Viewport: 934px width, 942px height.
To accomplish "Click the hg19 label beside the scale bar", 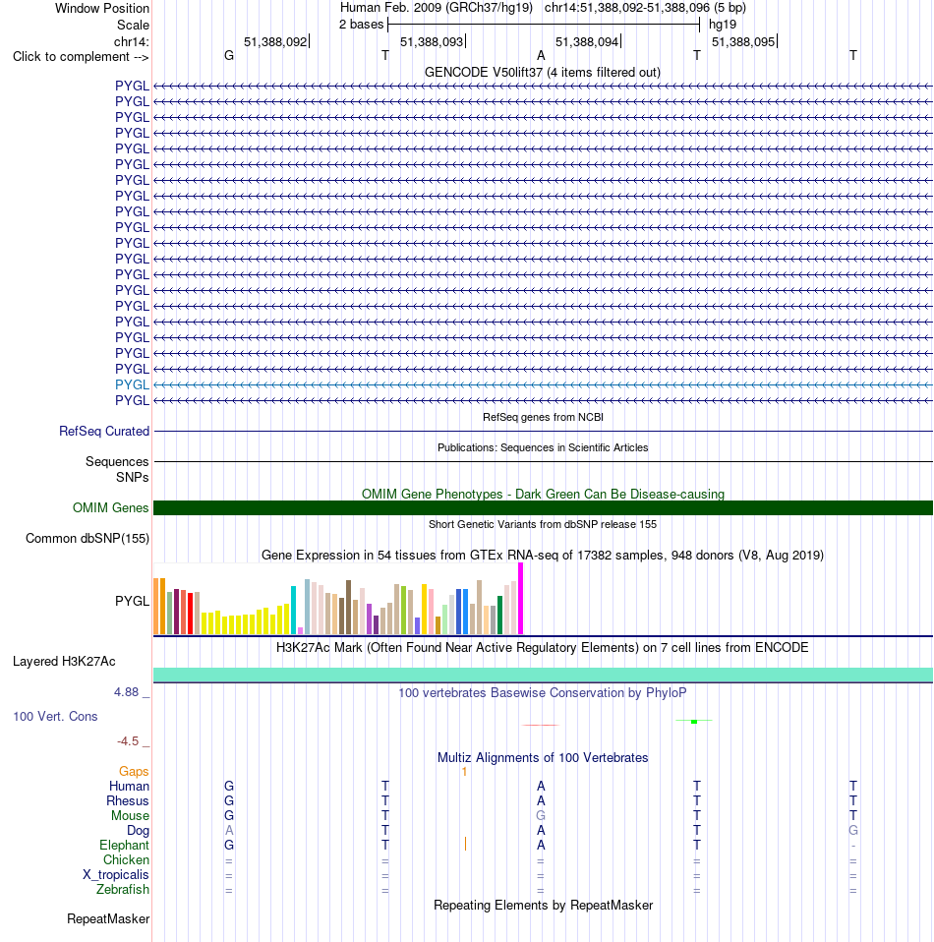I will tap(723, 25).
